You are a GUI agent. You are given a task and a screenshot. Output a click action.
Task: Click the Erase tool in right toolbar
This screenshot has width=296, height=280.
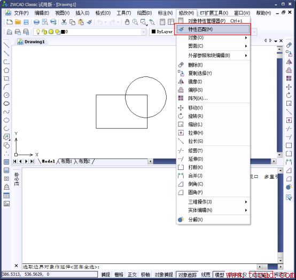click(x=289, y=45)
